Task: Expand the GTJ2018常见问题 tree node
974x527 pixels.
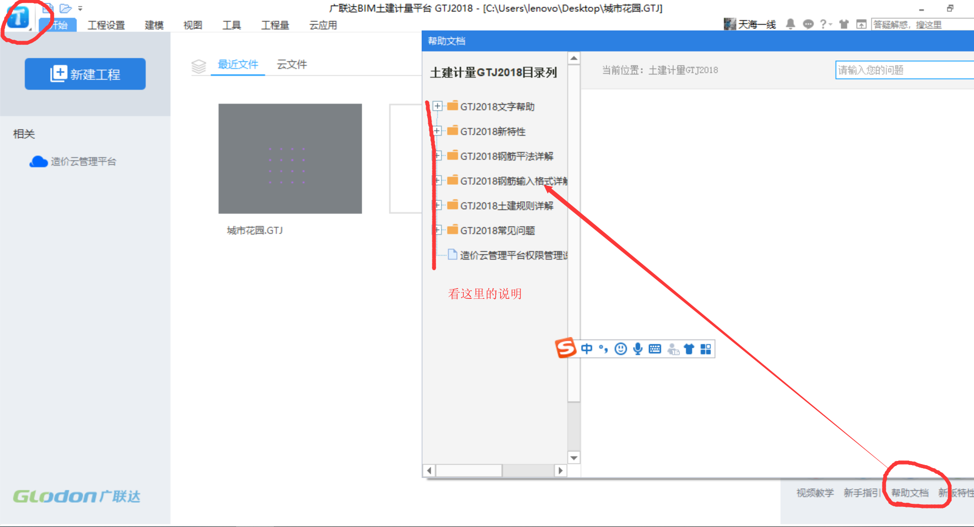Action: tap(437, 230)
